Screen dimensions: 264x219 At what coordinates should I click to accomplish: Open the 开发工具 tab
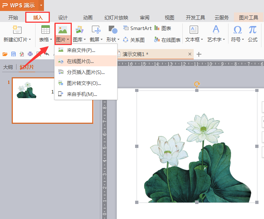tap(196, 18)
